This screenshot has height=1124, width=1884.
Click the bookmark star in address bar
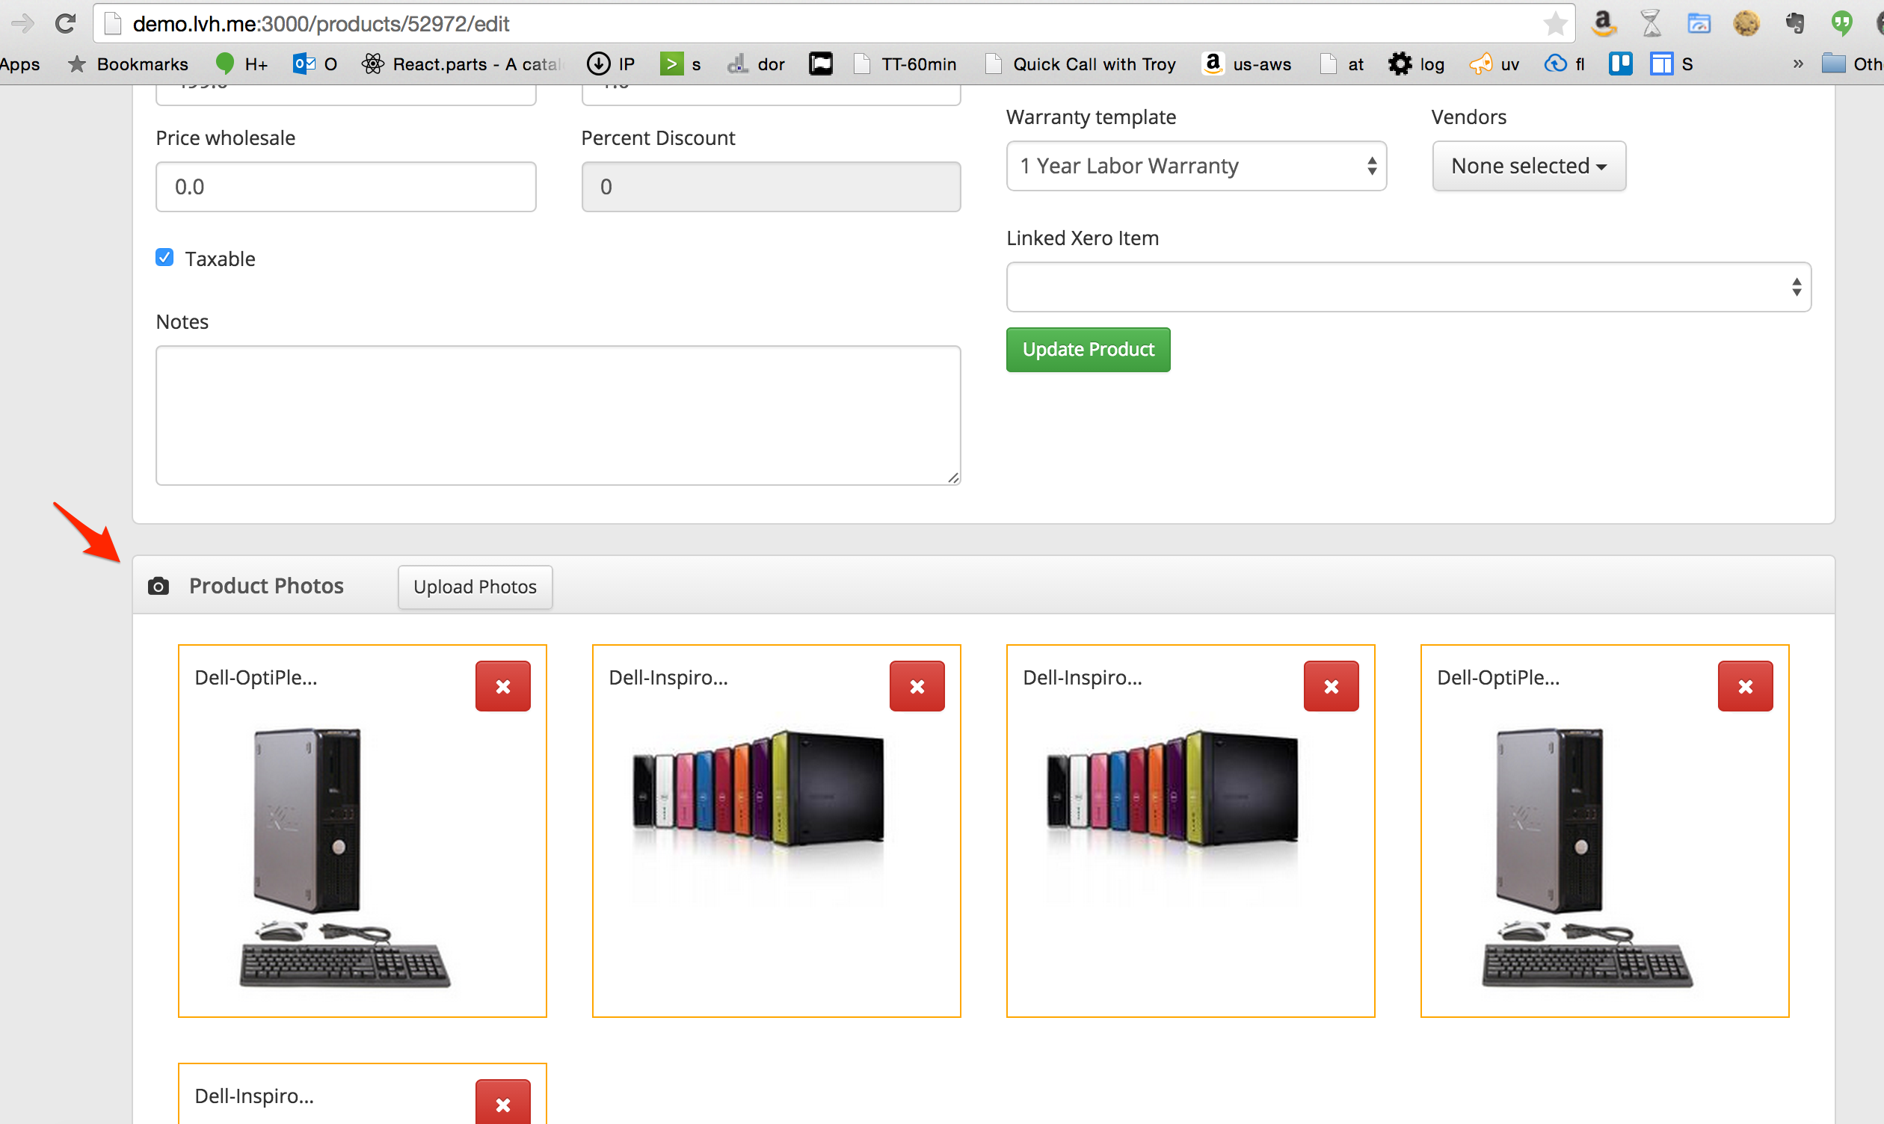[1554, 23]
